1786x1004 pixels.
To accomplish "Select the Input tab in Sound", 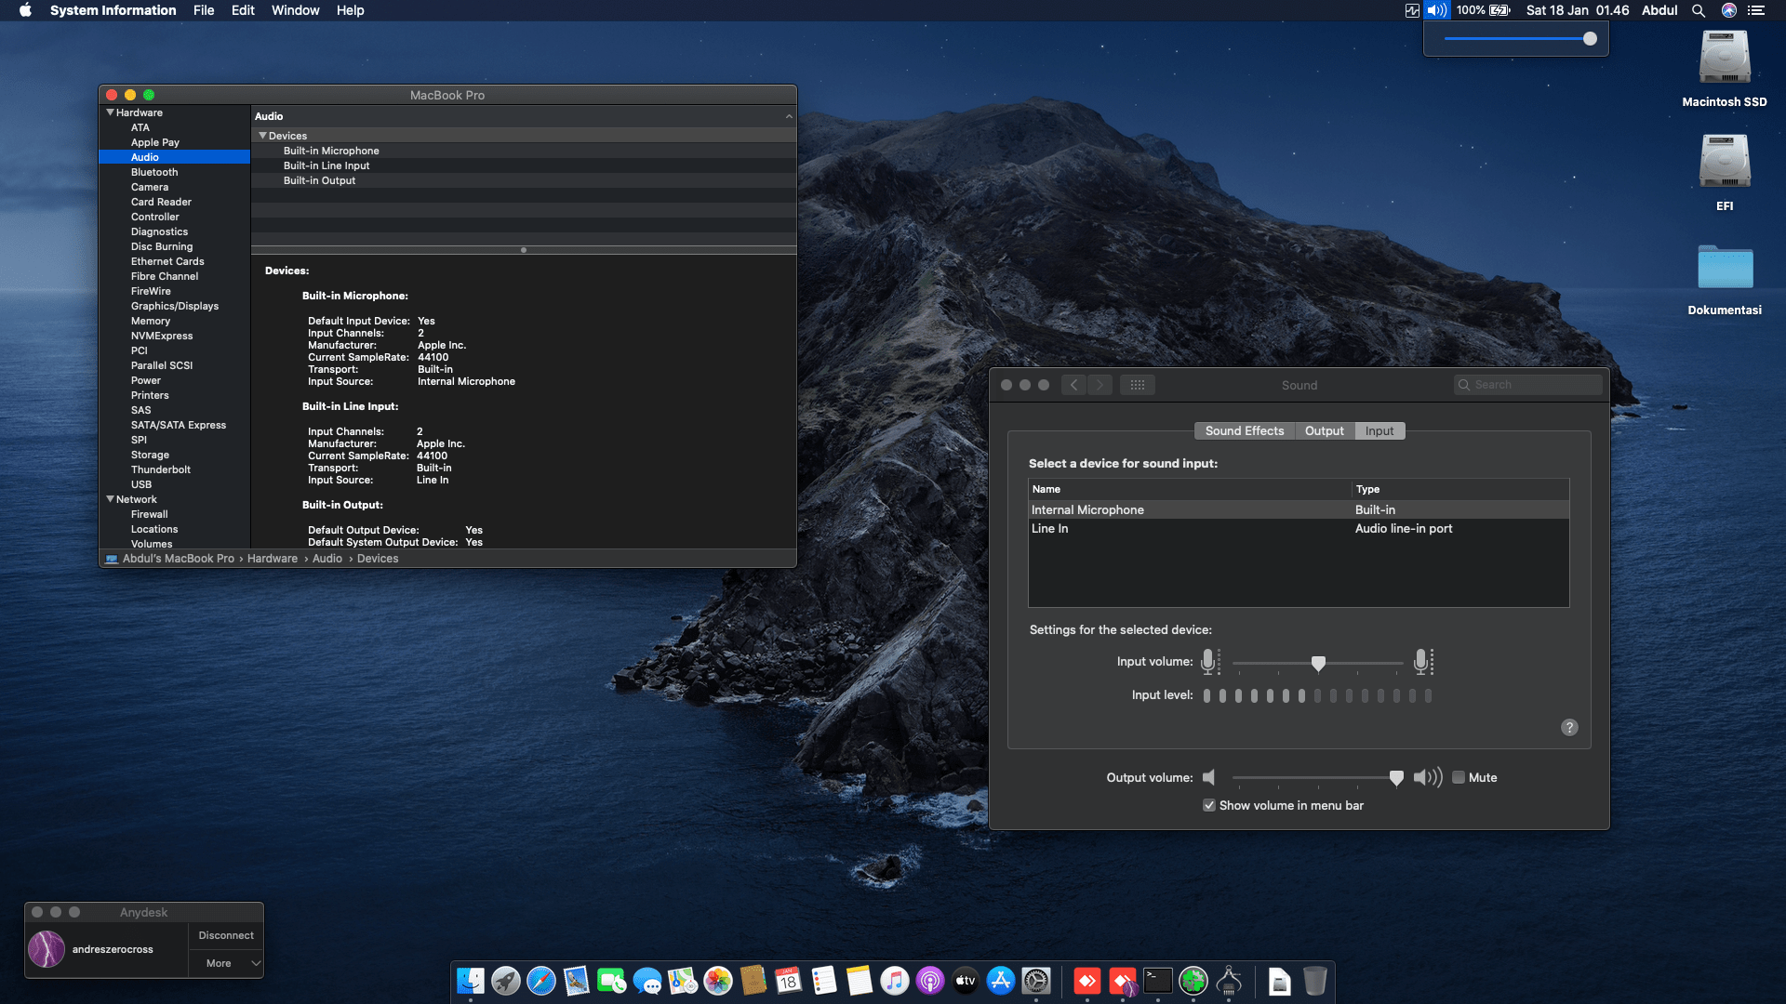I will 1379,430.
